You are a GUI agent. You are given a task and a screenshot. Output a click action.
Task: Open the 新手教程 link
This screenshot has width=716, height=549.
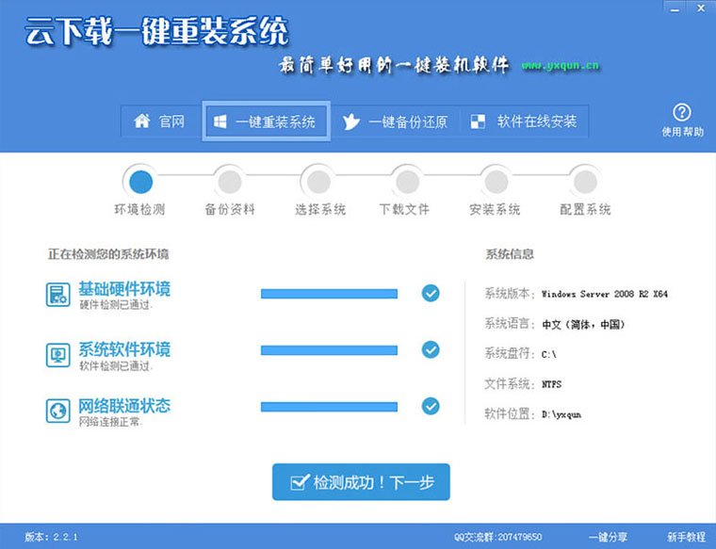pyautogui.click(x=685, y=537)
